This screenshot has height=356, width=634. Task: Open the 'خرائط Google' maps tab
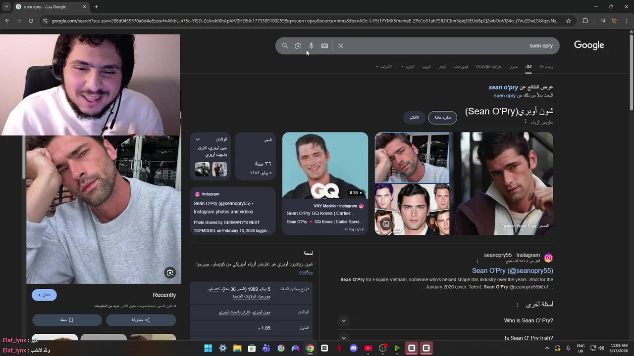(x=489, y=66)
